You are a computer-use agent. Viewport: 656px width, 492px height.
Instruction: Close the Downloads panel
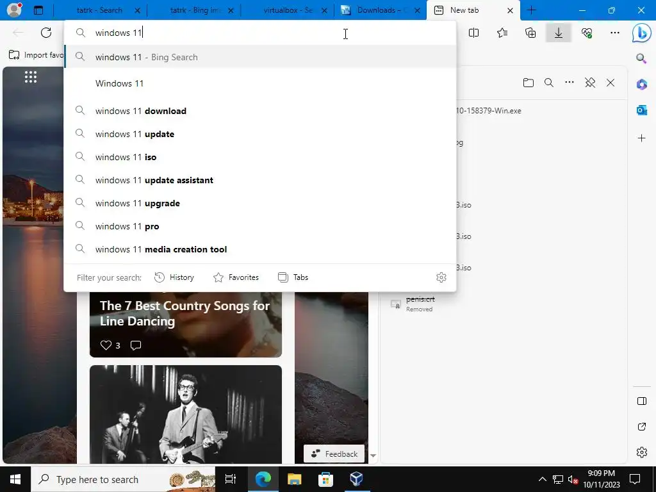pos(611,83)
